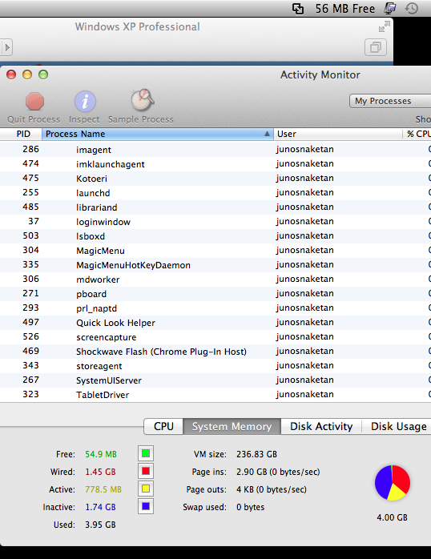Click PID 37 cell
Viewport: 431px width, 559px height.
[34, 221]
